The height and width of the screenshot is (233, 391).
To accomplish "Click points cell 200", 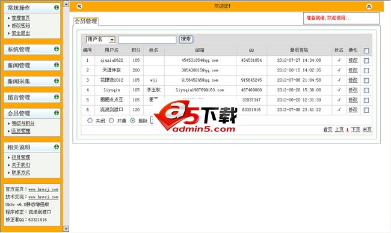I will [x=136, y=70].
